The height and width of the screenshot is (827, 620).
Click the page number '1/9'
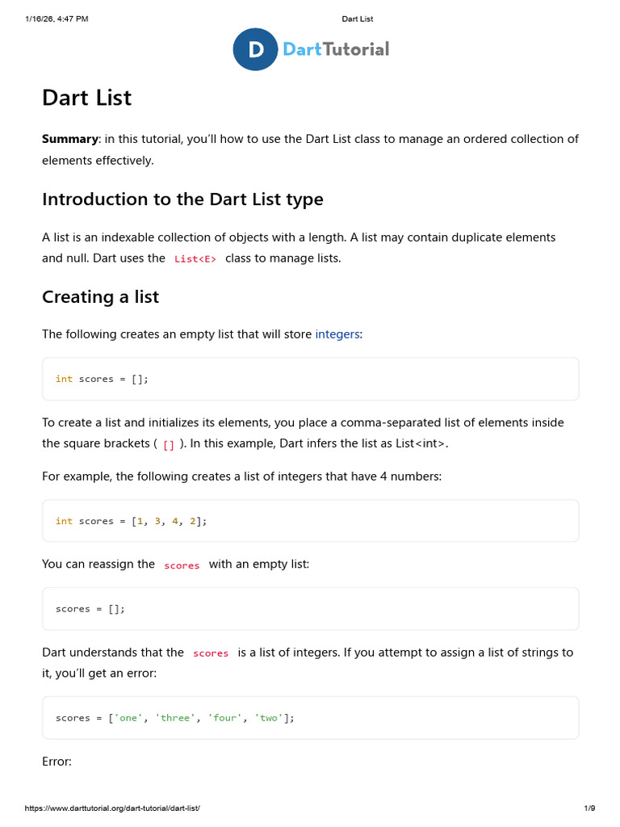589,808
